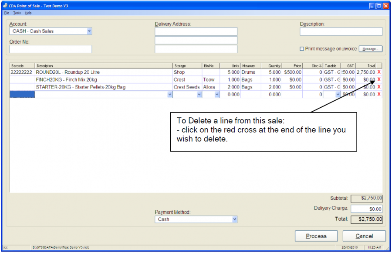The width and height of the screenshot is (392, 253).
Task: Enable Print message on invoice
Action: point(301,48)
